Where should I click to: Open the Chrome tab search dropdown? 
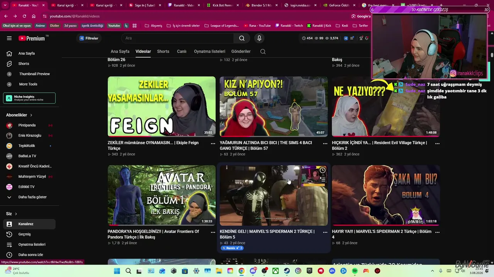pos(5,5)
